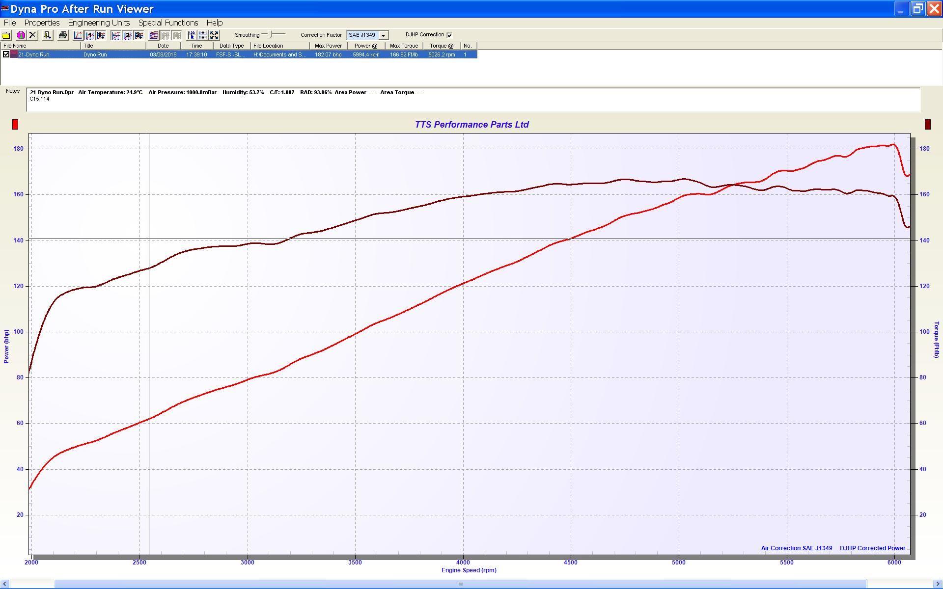Image resolution: width=943 pixels, height=589 pixels.
Task: Click the graph icon marked with 2
Action: 127,35
